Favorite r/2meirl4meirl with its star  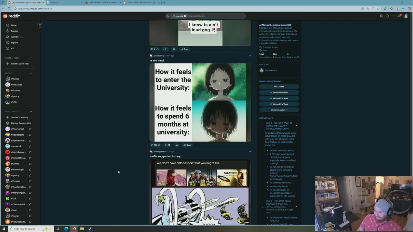click(30, 129)
